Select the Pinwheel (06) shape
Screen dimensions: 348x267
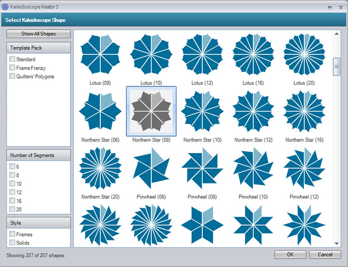click(x=151, y=168)
